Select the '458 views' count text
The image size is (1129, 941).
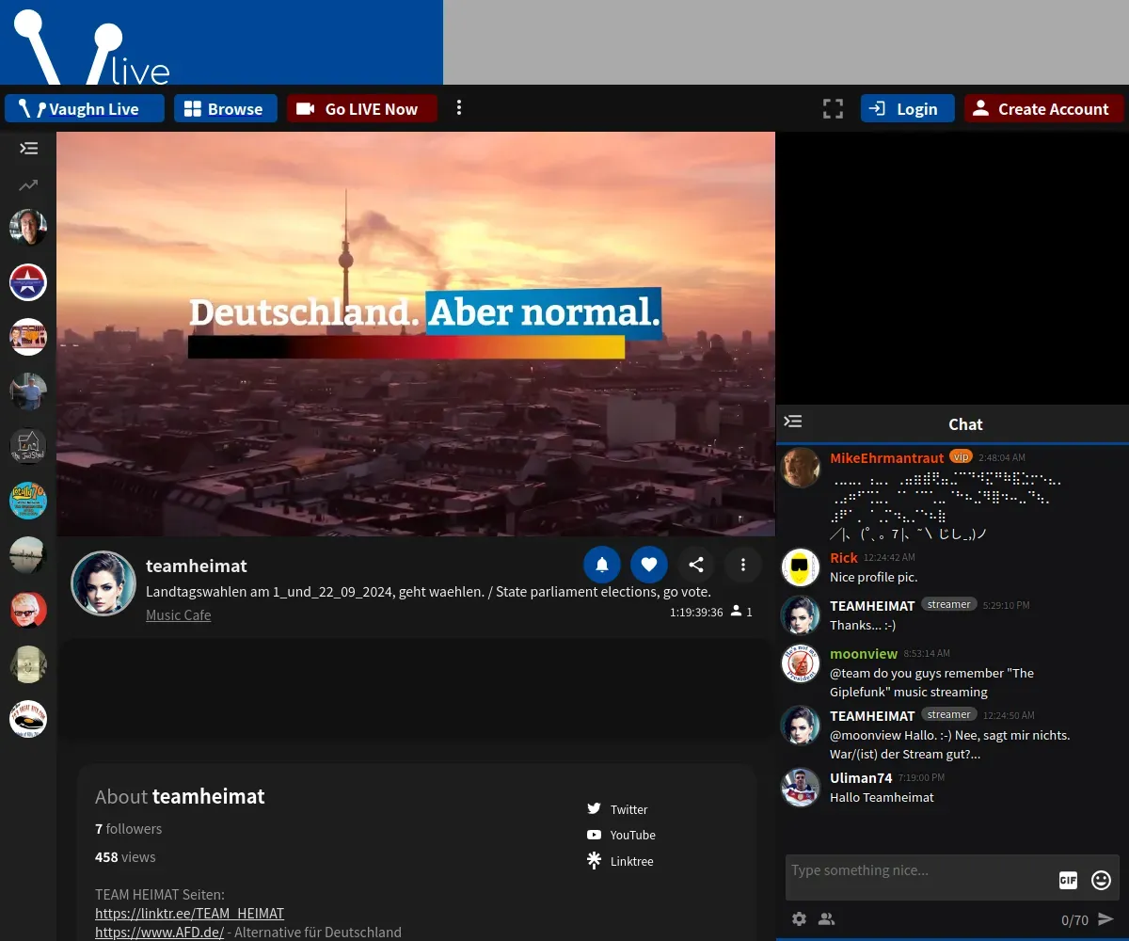pyautogui.click(x=125, y=857)
